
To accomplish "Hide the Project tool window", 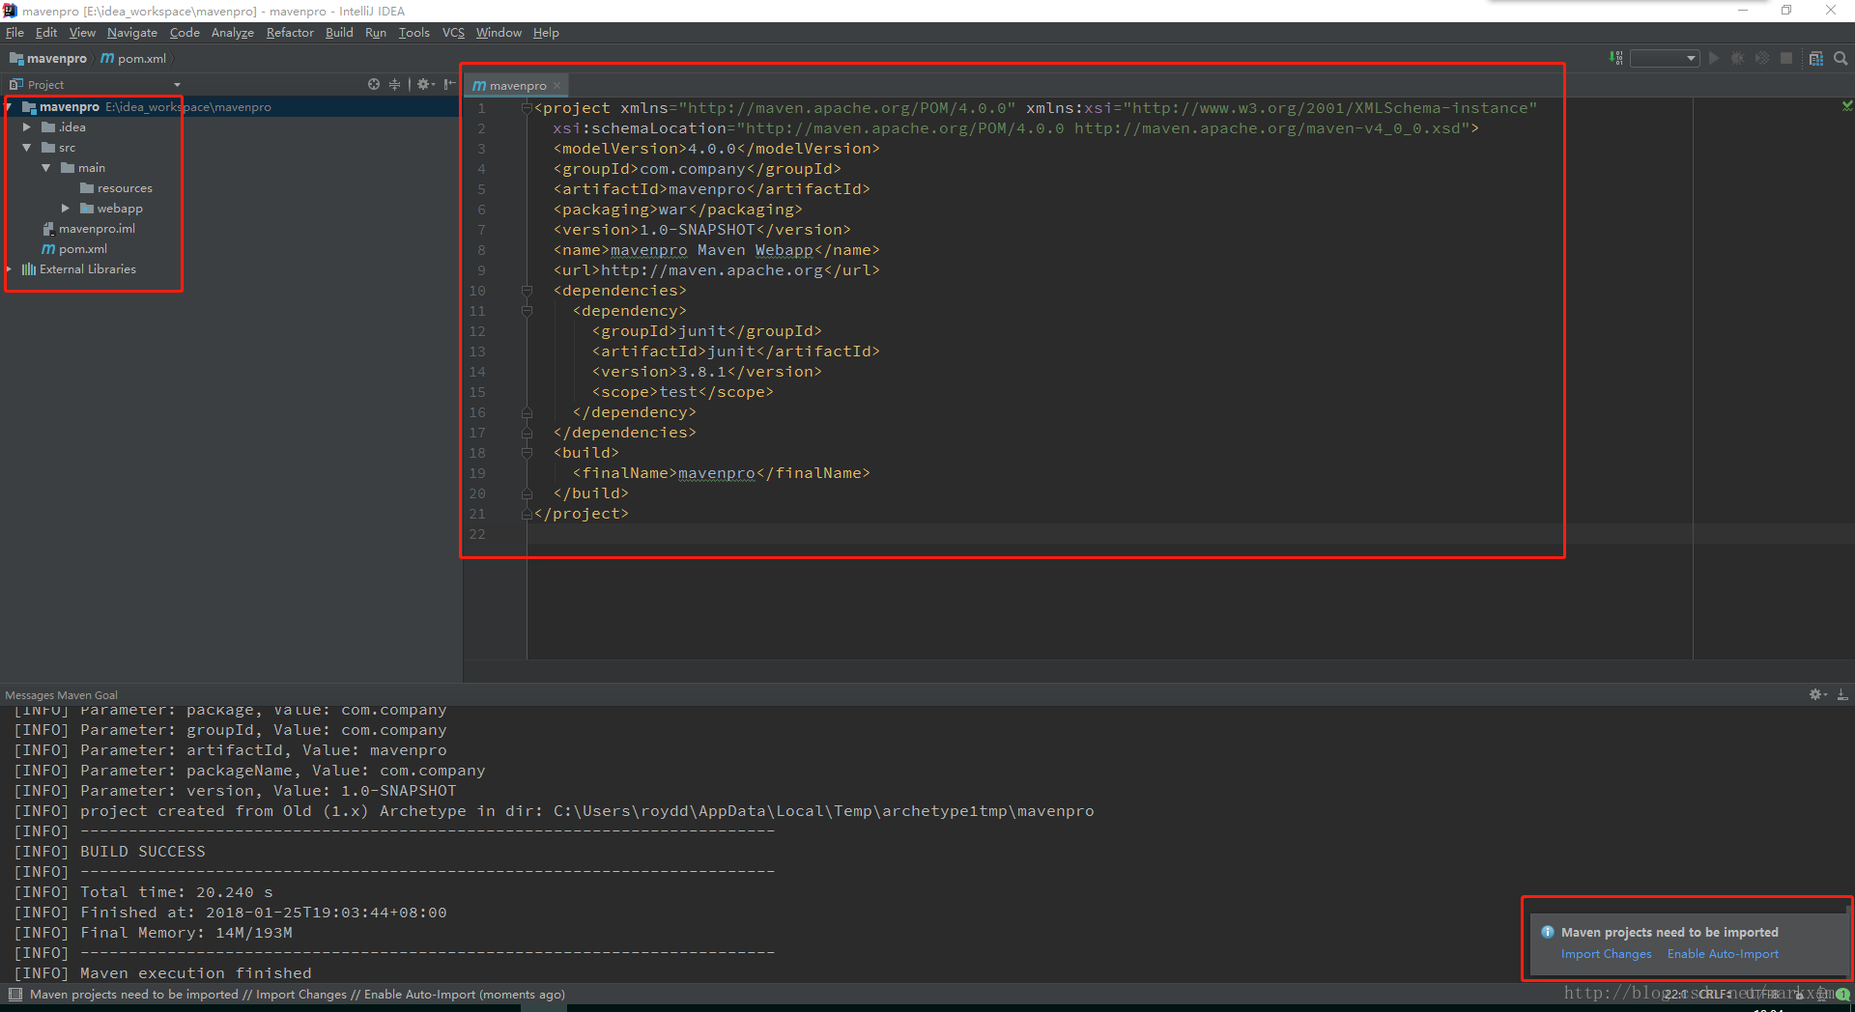I will 449,84.
